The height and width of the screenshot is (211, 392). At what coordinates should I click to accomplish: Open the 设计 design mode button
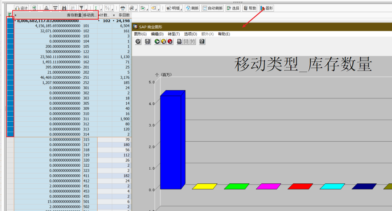click(21, 8)
